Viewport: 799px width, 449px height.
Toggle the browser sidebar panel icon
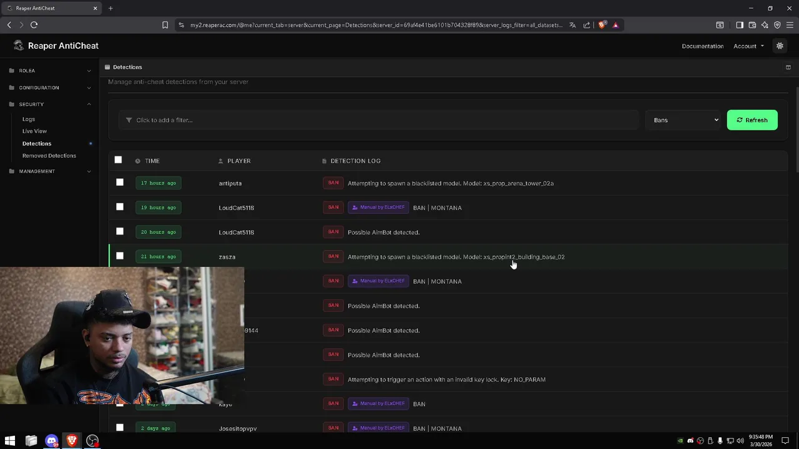click(x=740, y=25)
